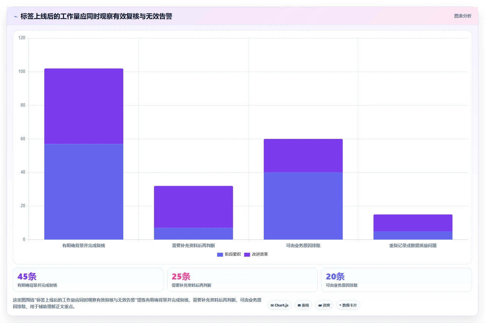
Task: Select the 数据卡片 tag chip
Action: click(348, 305)
